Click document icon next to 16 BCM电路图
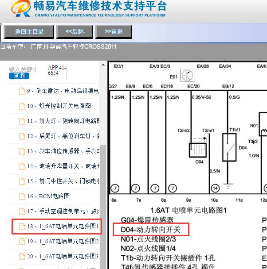 tap(22, 196)
